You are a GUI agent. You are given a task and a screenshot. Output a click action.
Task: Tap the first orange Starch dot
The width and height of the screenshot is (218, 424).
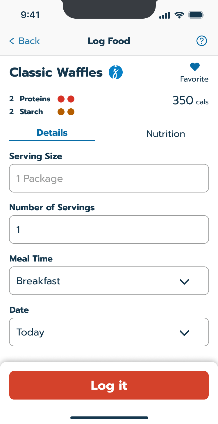pyautogui.click(x=61, y=112)
